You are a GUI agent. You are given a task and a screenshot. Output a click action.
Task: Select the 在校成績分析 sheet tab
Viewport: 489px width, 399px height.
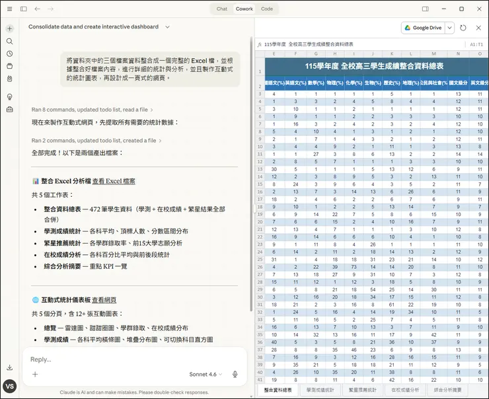click(405, 390)
